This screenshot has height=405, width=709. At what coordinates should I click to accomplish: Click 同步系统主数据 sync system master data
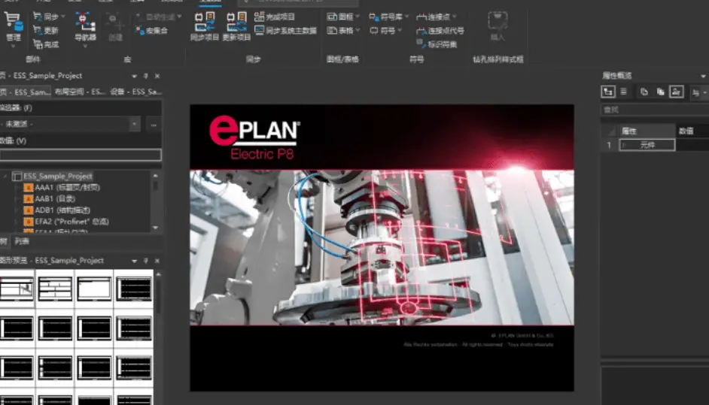tap(285, 30)
